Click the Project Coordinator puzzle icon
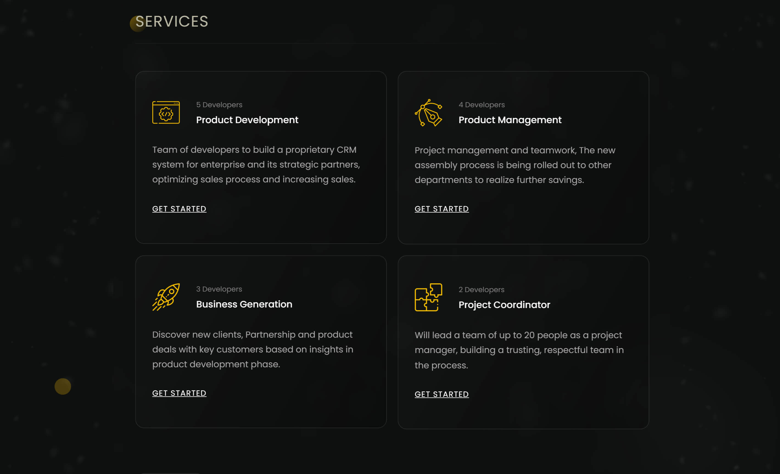The width and height of the screenshot is (780, 474). [x=429, y=297]
